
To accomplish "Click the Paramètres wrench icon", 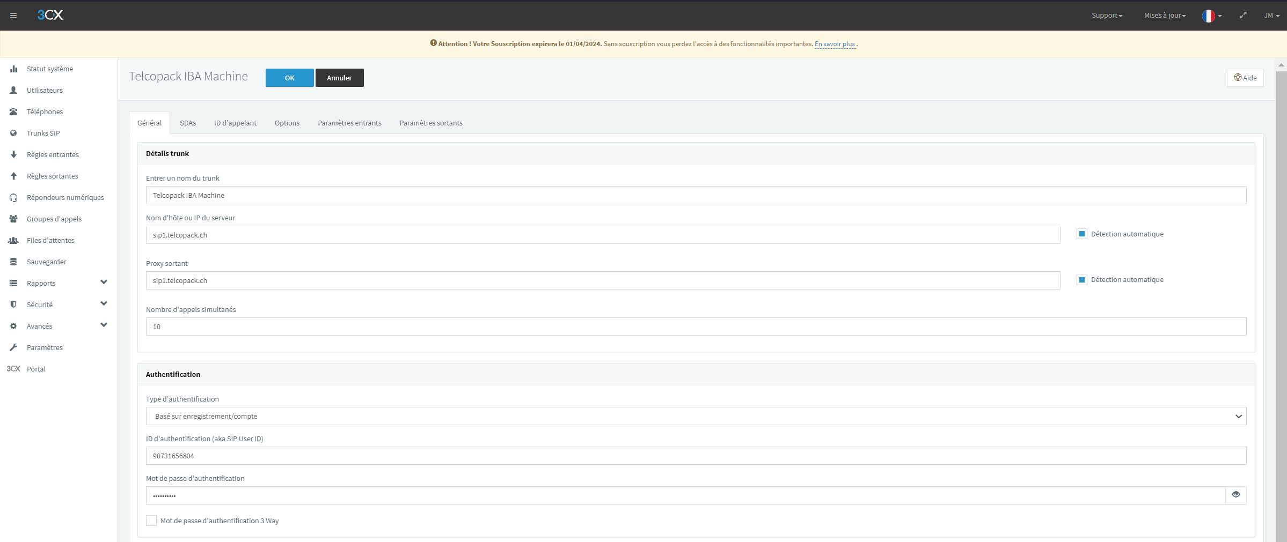I will [13, 347].
